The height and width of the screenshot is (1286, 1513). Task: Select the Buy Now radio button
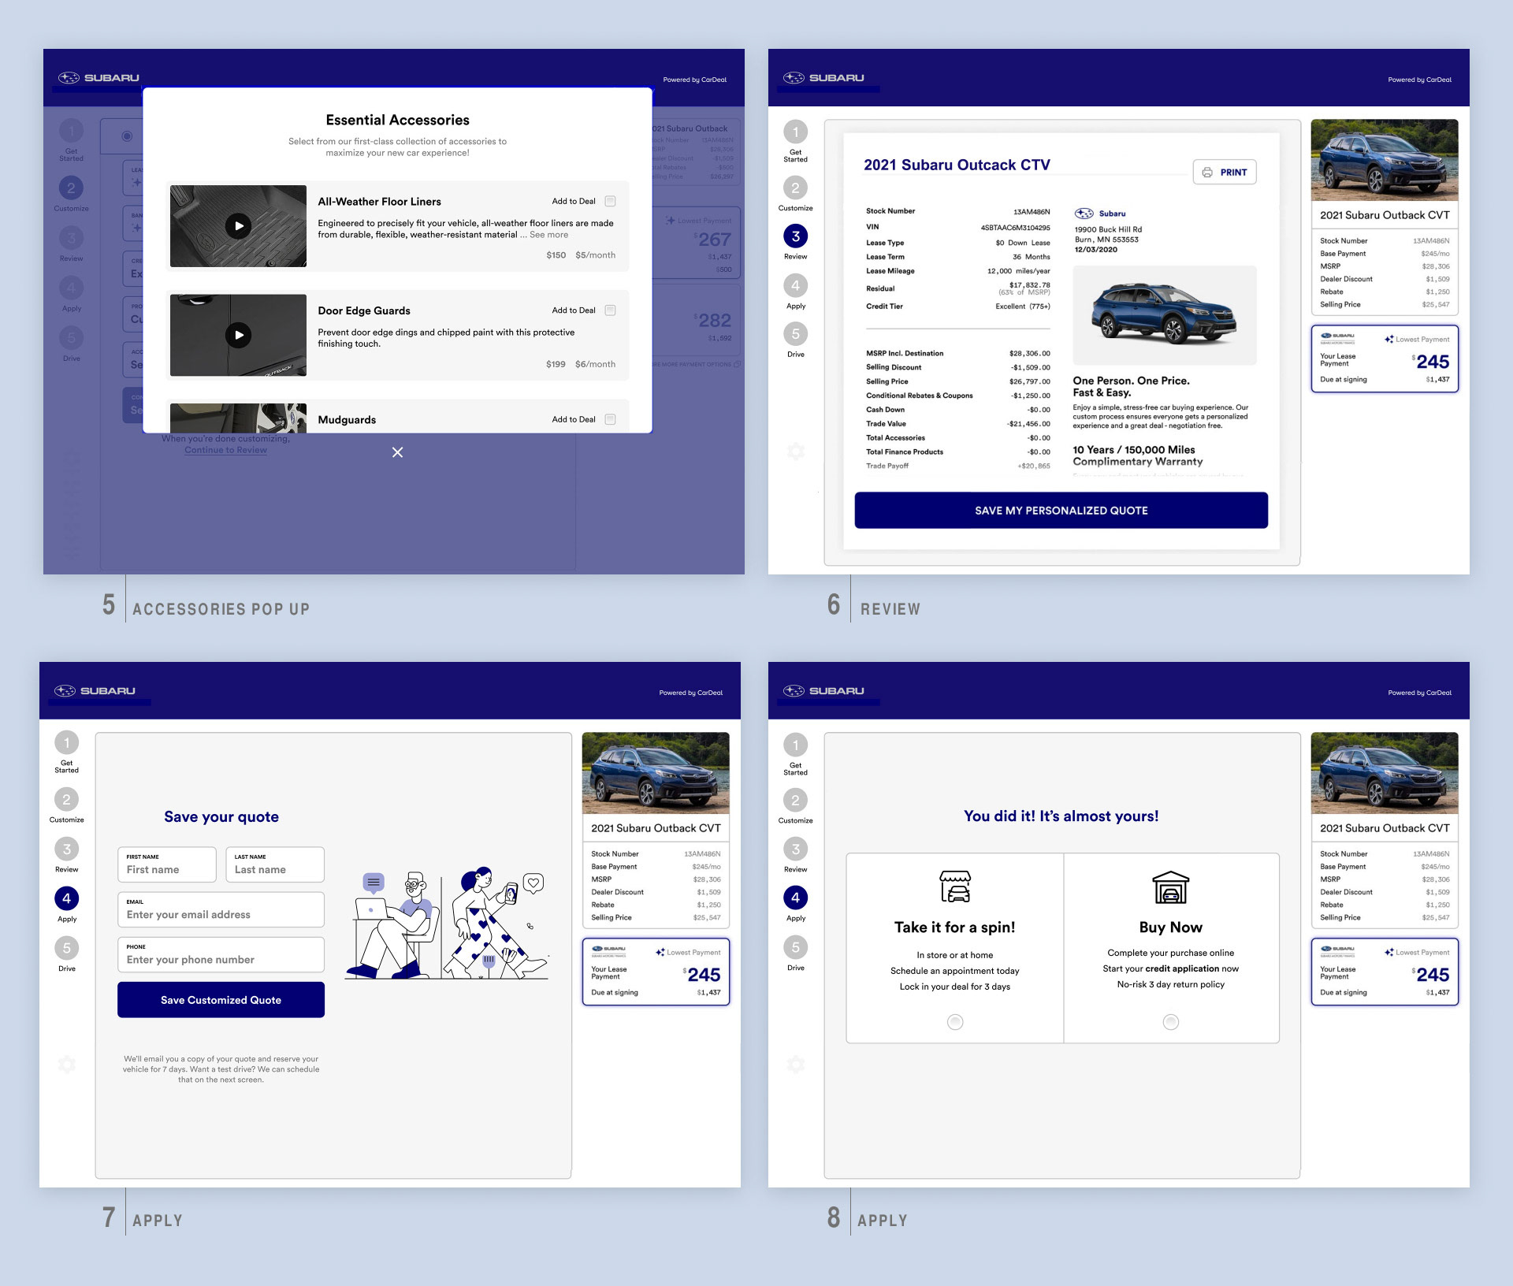pos(1171,1022)
